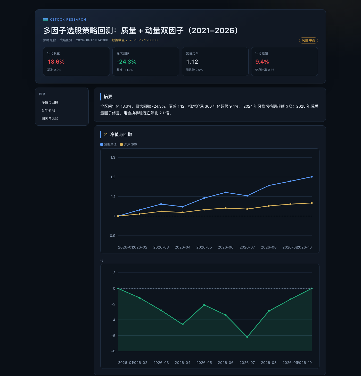Click the 2026-06 point on the blue 策略净值 line
Image resolution: width=361 pixels, height=376 pixels.
click(226, 192)
